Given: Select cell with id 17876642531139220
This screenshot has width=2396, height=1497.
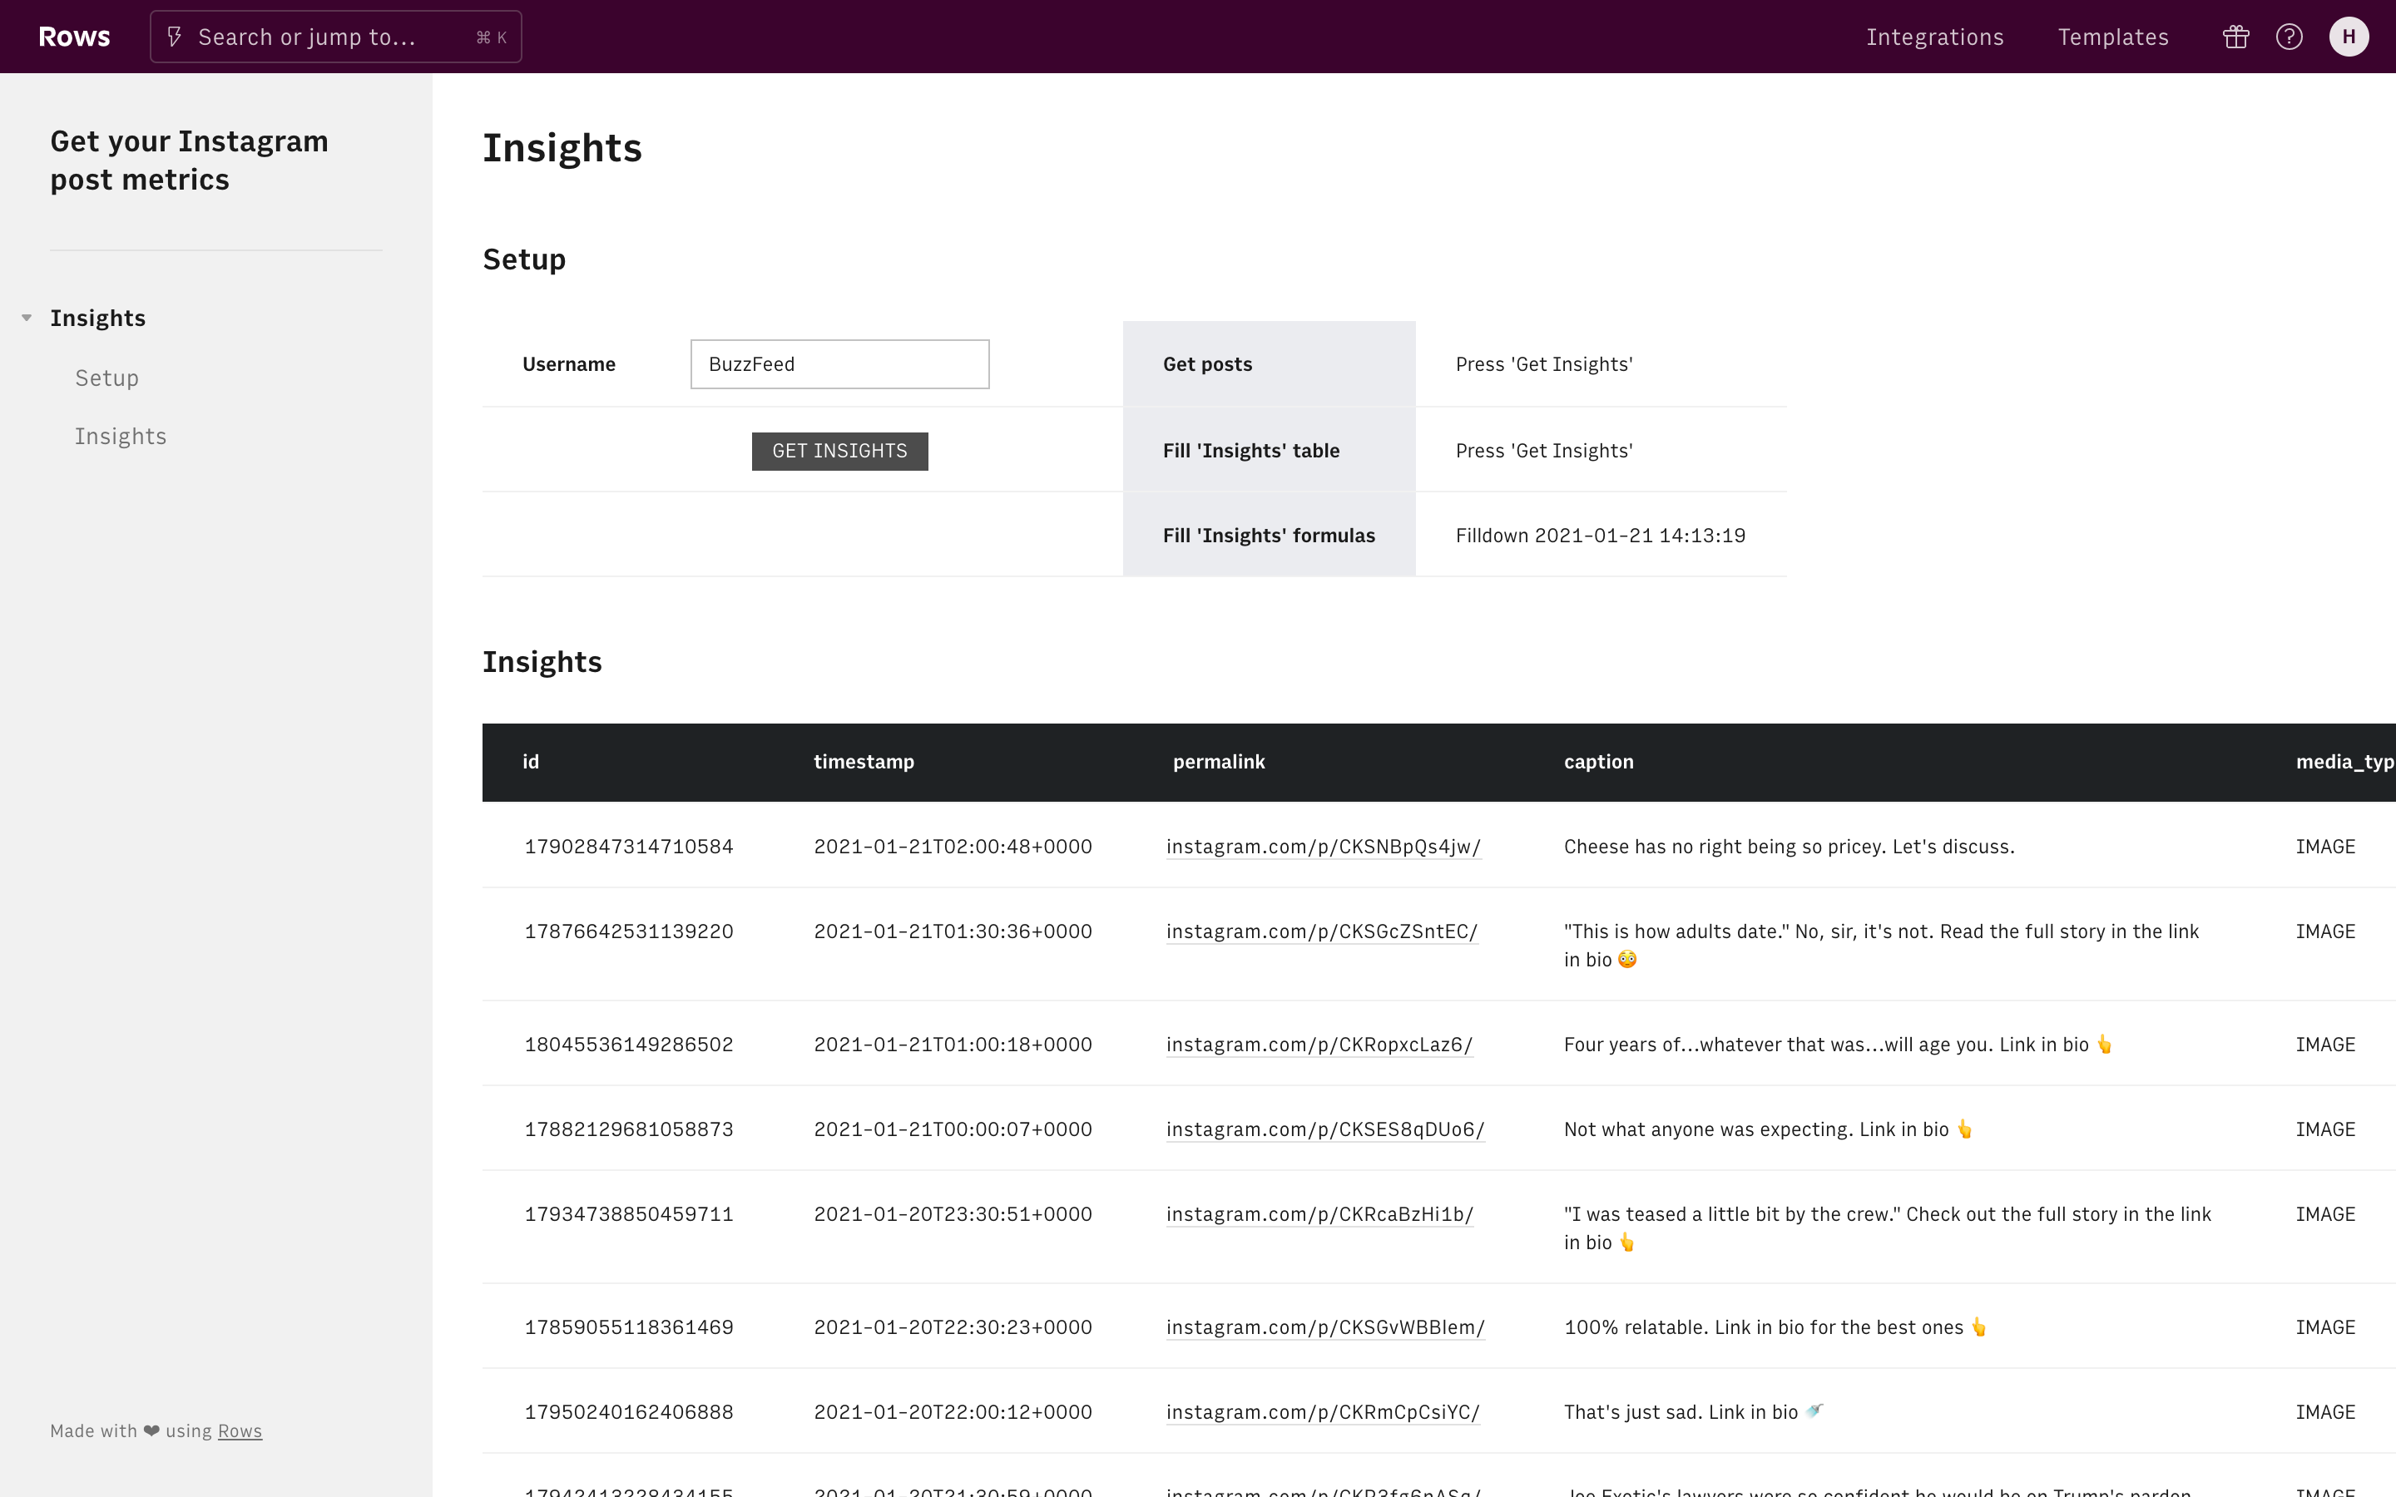Looking at the screenshot, I should (629, 931).
